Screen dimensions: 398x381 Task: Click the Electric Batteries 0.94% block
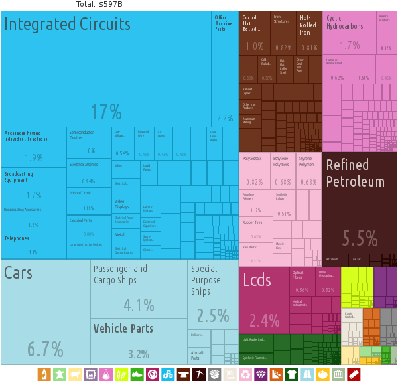coord(89,173)
